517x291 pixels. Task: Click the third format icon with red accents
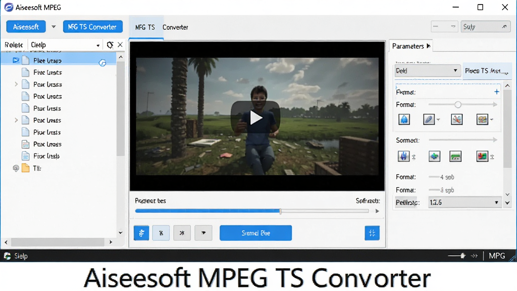(x=456, y=119)
